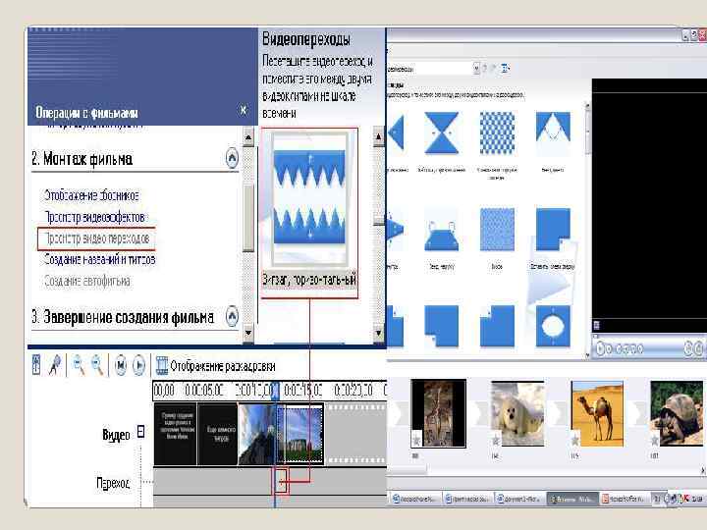Select the camel clip on the storyboard
This screenshot has width=707, height=530.
tap(597, 413)
